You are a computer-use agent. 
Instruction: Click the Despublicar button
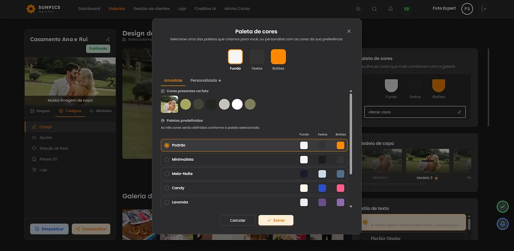coord(49,229)
